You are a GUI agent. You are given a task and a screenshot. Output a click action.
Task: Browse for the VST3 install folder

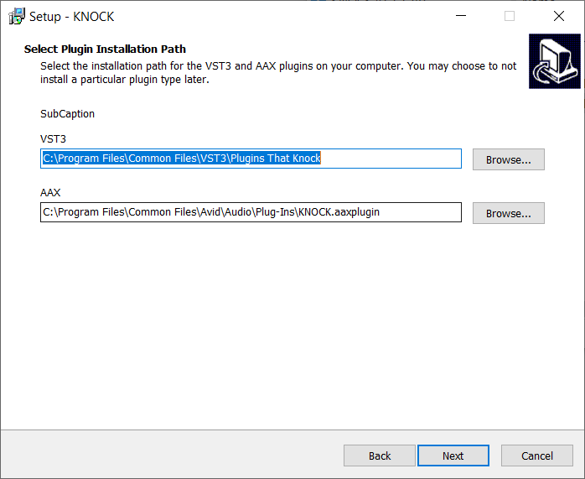pyautogui.click(x=508, y=159)
